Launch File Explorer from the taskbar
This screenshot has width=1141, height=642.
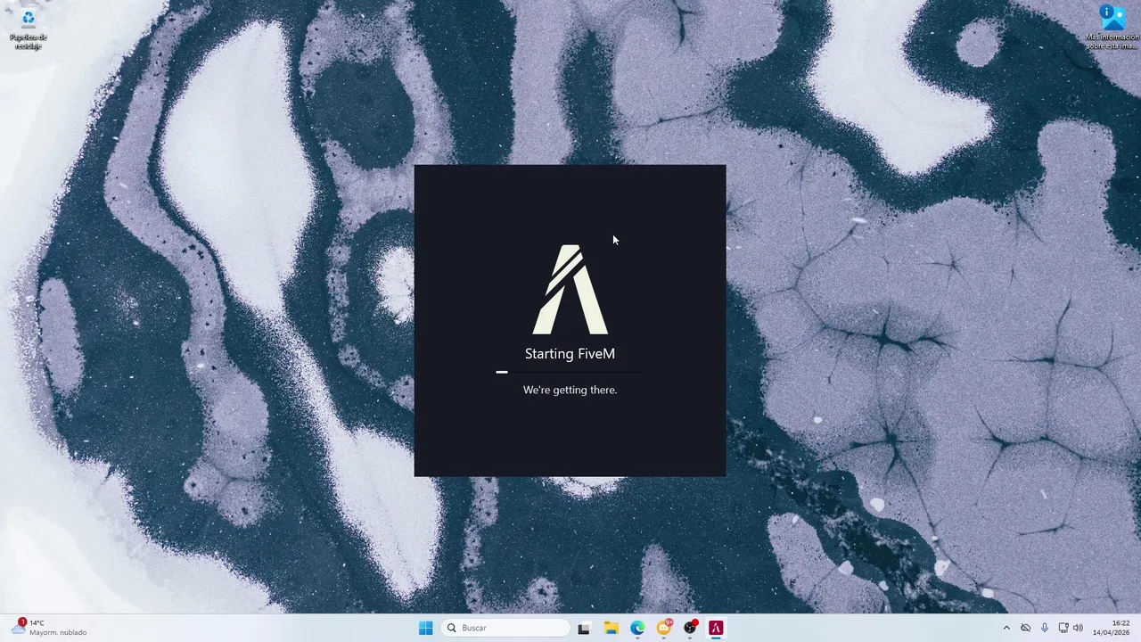(x=611, y=628)
